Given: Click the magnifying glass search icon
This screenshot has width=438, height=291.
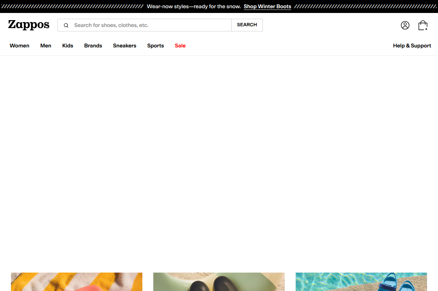Looking at the screenshot, I should (66, 25).
